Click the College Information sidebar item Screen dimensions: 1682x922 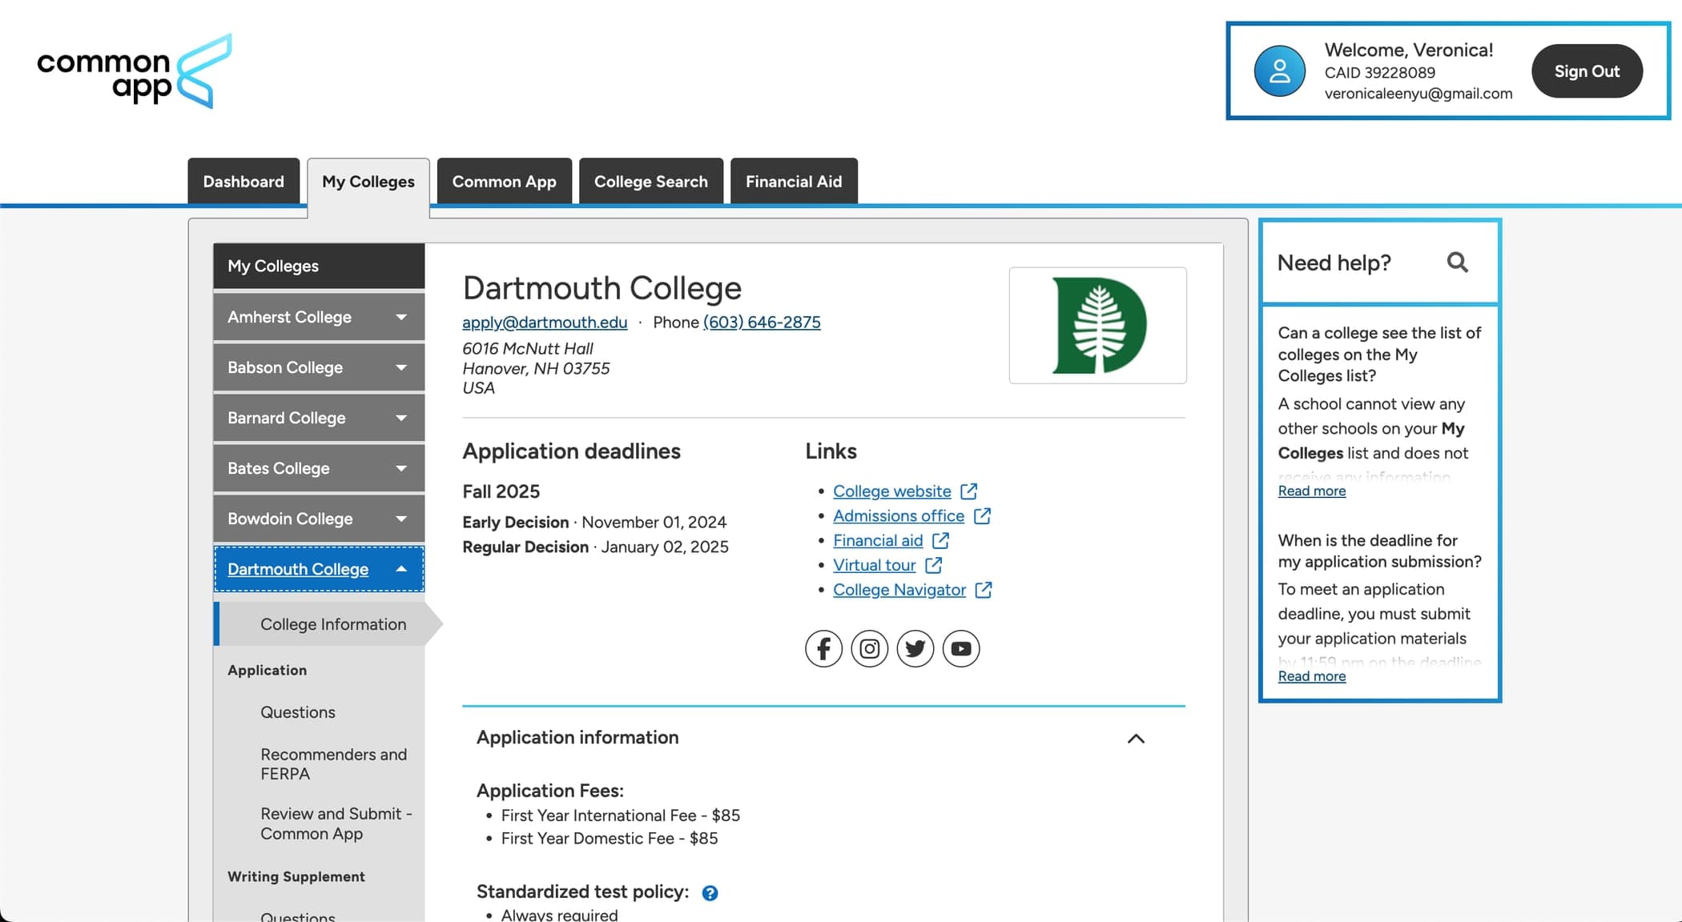click(332, 622)
